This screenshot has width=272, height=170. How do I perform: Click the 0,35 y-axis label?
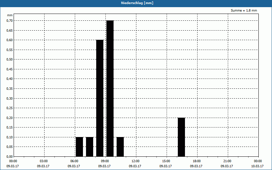tap(10, 89)
